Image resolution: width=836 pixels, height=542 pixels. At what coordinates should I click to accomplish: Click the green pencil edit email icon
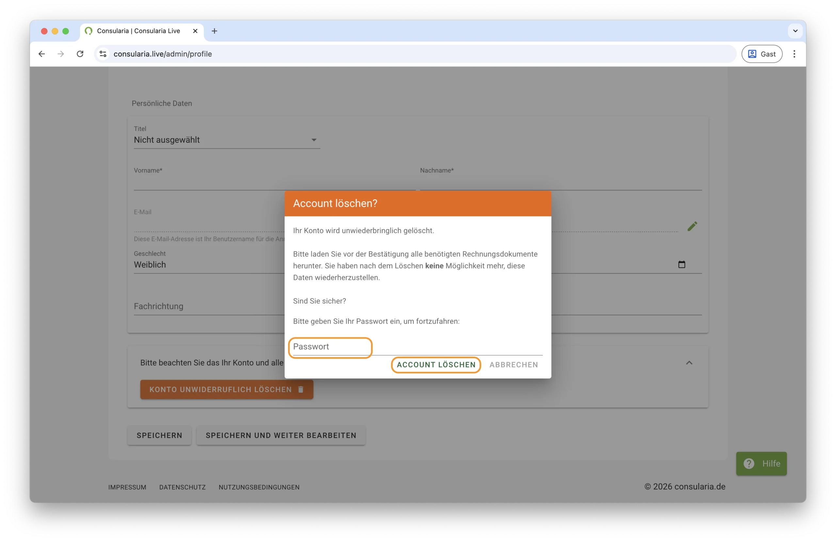692,226
